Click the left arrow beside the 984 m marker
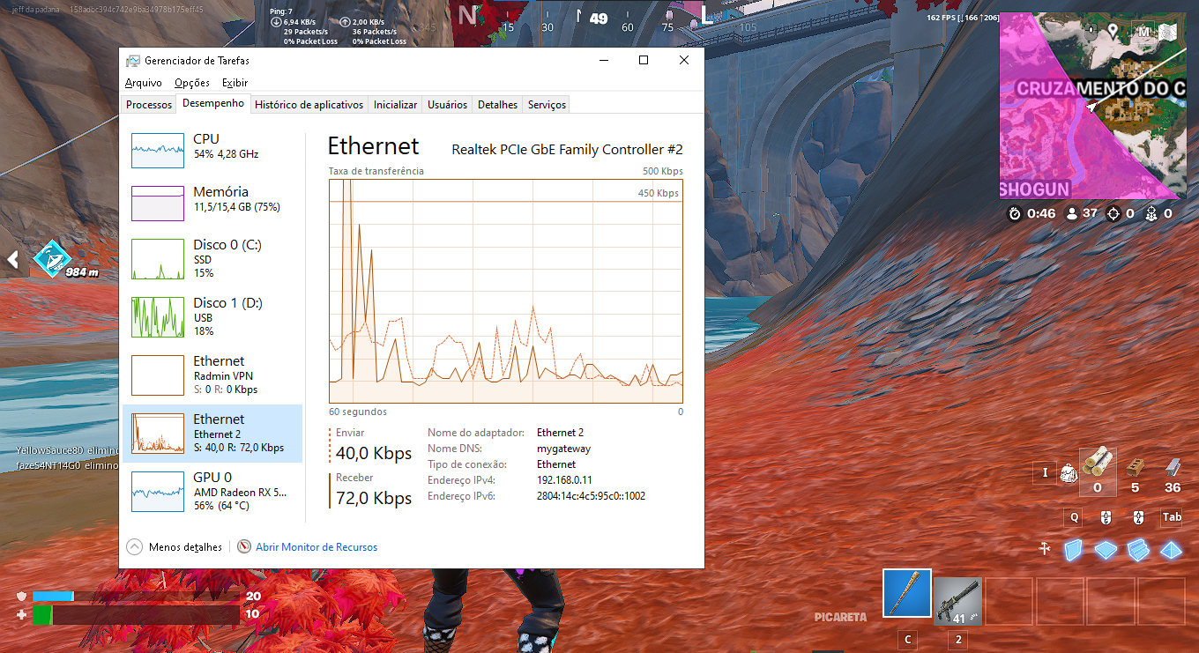Image resolution: width=1199 pixels, height=653 pixels. pyautogui.click(x=13, y=259)
